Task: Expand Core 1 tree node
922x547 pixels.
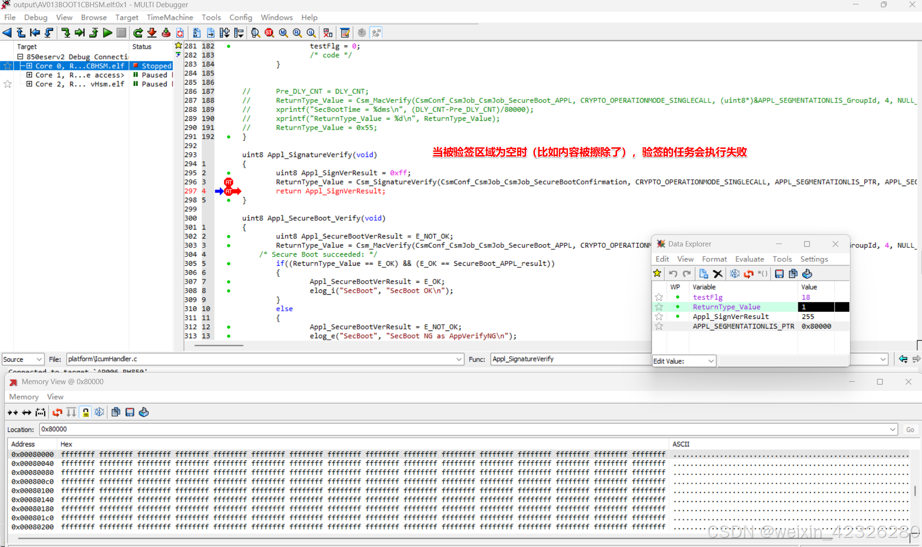Action: [x=29, y=75]
